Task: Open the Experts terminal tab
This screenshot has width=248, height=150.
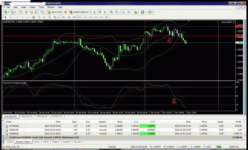Action: pyautogui.click(x=66, y=142)
